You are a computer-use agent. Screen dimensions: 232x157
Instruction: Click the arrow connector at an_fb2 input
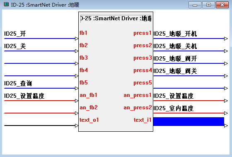pyautogui.click(x=77, y=113)
